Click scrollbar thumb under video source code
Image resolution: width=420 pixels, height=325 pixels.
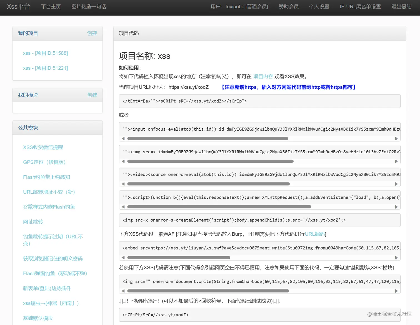209,184
